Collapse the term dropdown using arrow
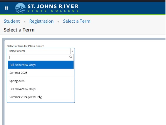The width and height of the screenshot is (166, 125). coord(72,51)
